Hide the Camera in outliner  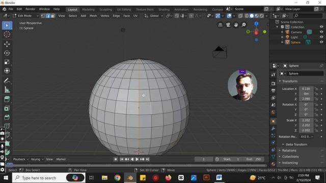321,32
